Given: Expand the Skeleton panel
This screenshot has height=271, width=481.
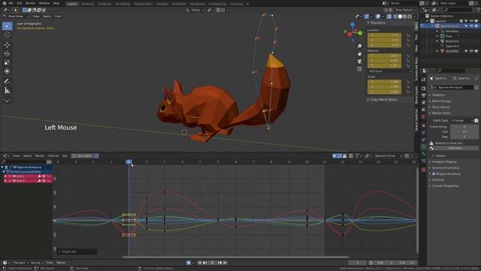Looking at the screenshot, I should tap(438, 95).
